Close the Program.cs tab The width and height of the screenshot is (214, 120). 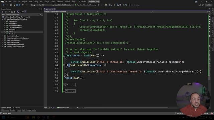pyautogui.click(x=55, y=9)
